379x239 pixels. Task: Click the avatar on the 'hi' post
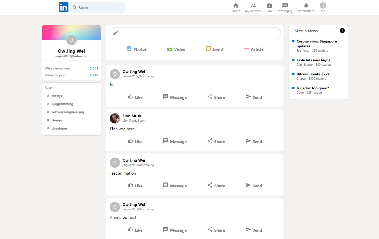tap(115, 74)
